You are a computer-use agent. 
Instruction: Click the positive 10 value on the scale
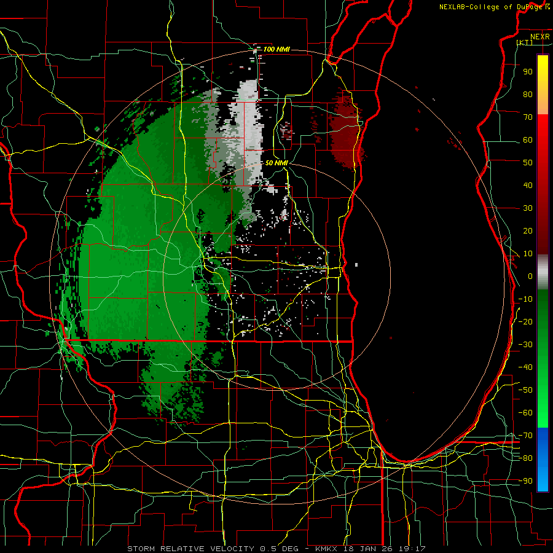[x=528, y=254]
